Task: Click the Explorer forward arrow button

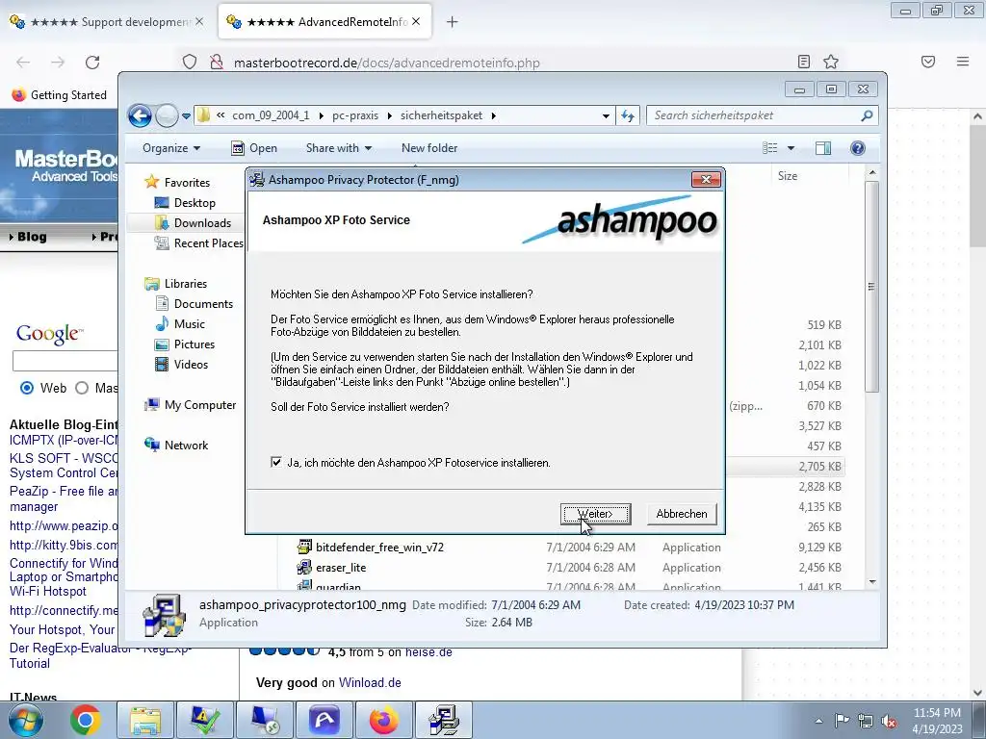Action: click(167, 115)
